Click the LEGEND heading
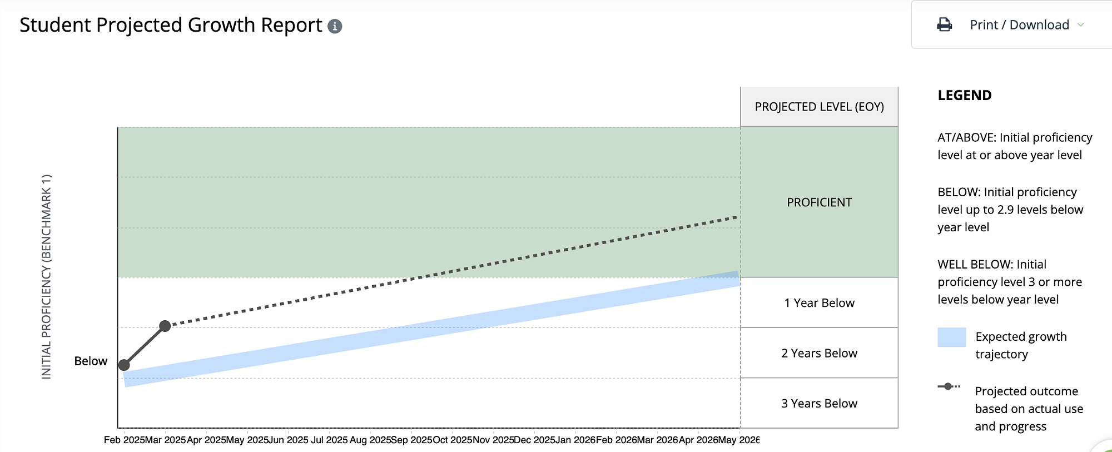The image size is (1112, 452). tap(964, 96)
